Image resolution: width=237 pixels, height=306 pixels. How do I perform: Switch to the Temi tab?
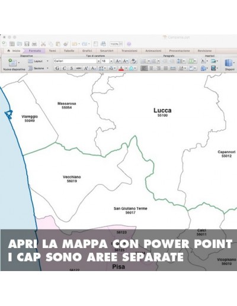(x=52, y=51)
